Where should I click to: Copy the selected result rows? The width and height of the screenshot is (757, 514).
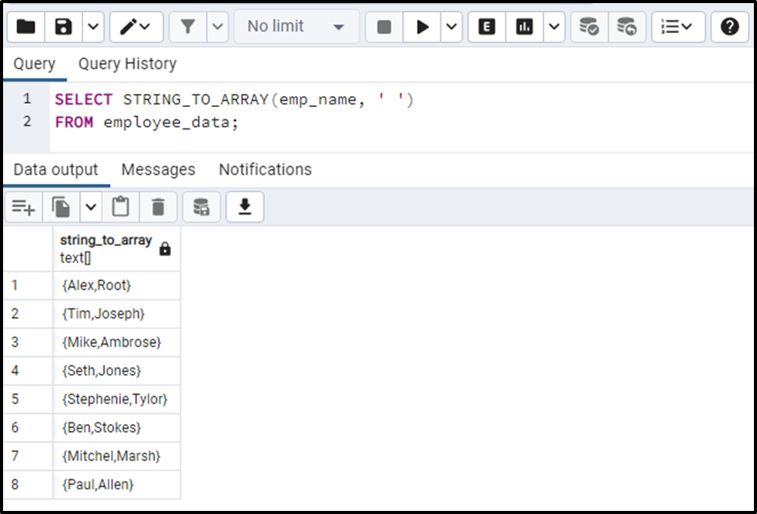(62, 206)
